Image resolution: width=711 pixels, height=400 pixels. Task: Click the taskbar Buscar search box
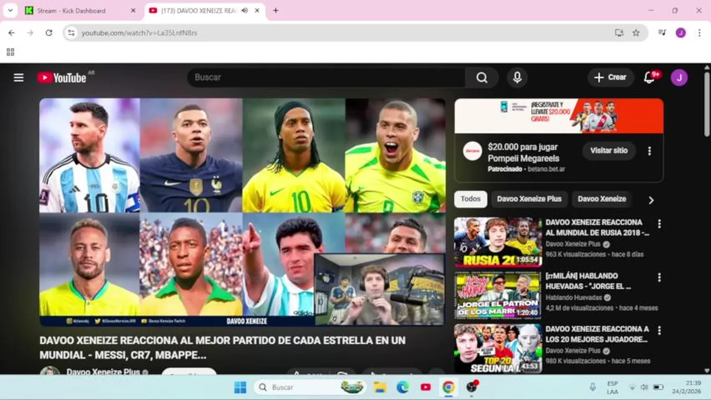tap(311, 387)
